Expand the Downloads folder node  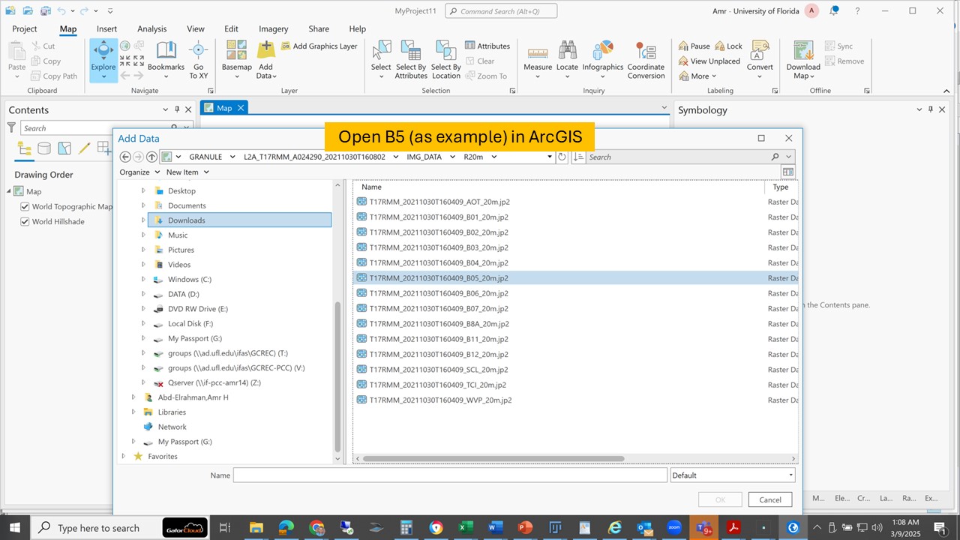(x=143, y=220)
